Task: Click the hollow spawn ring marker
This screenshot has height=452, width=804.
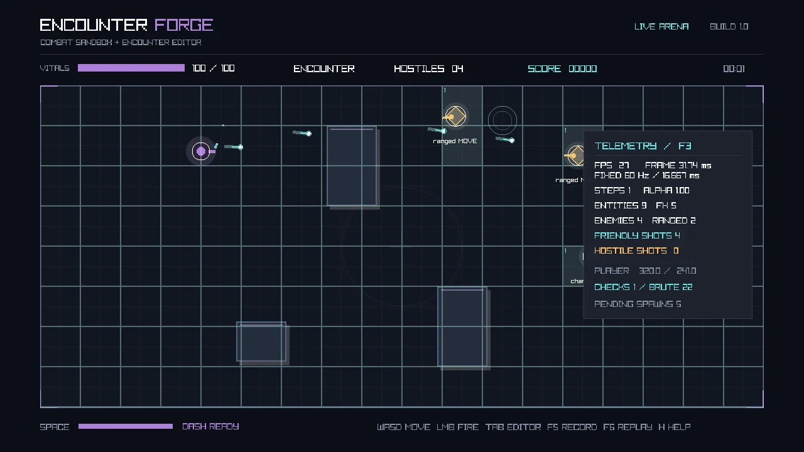Action: click(503, 121)
